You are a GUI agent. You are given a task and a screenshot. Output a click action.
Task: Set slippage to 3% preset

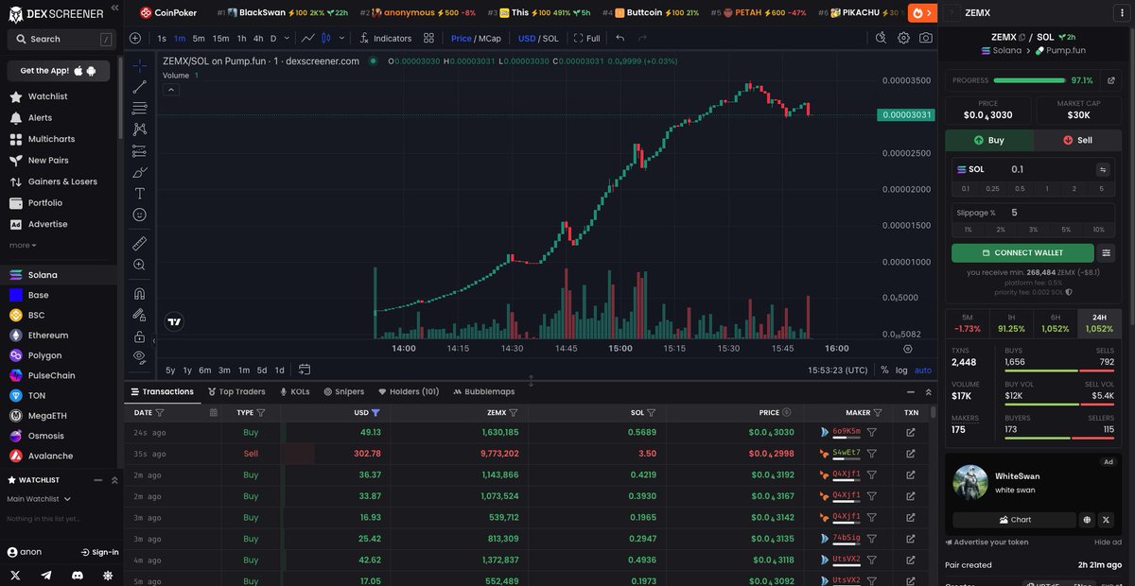1033,230
